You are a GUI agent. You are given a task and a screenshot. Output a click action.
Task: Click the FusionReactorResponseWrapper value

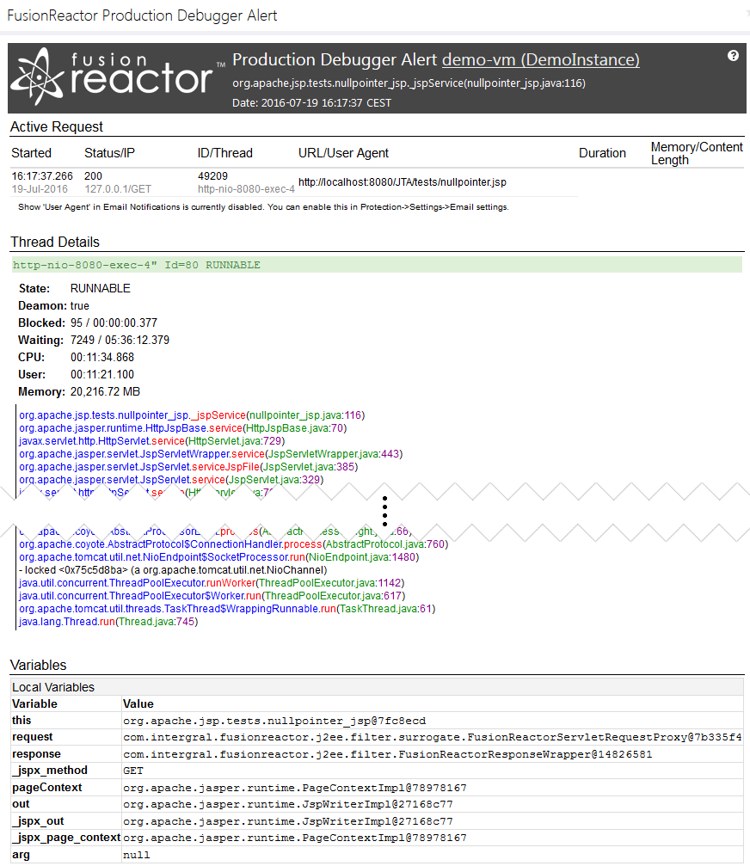(x=388, y=754)
